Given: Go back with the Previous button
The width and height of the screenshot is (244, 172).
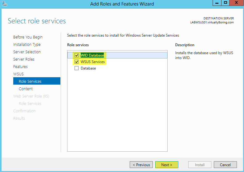Looking at the screenshot, I should tap(141, 165).
